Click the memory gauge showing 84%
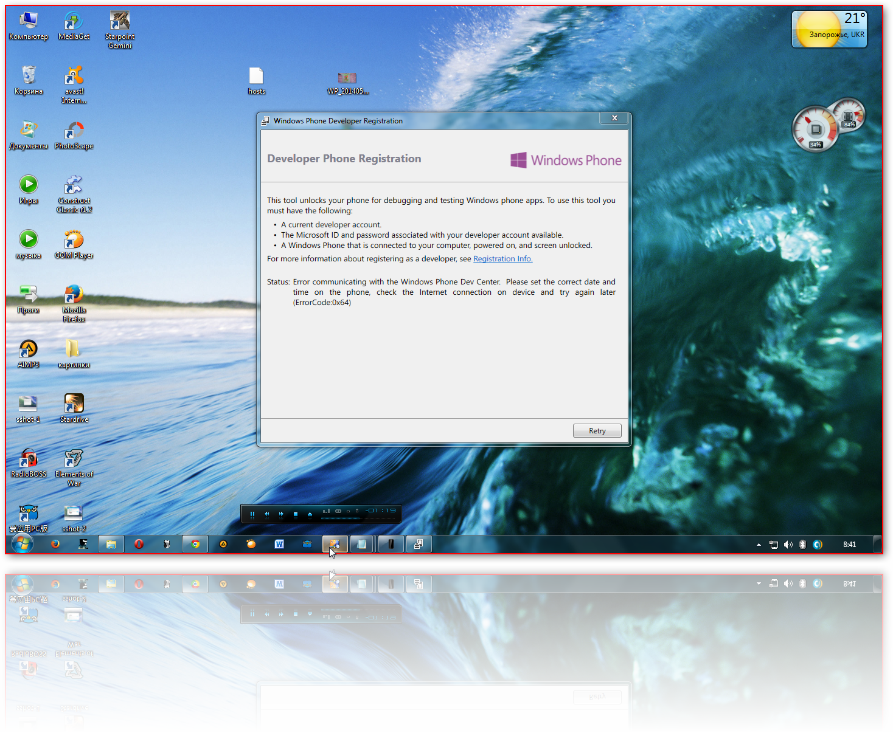893x733 pixels. pyautogui.click(x=848, y=115)
